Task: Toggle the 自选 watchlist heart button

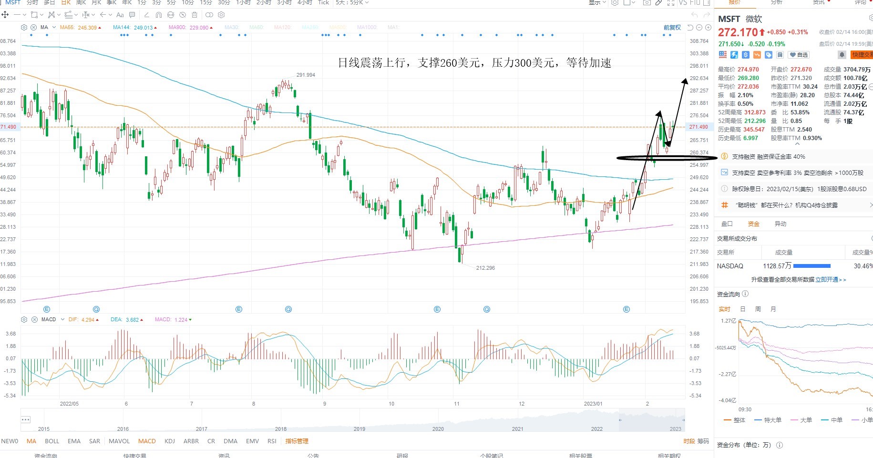Action: point(799,55)
